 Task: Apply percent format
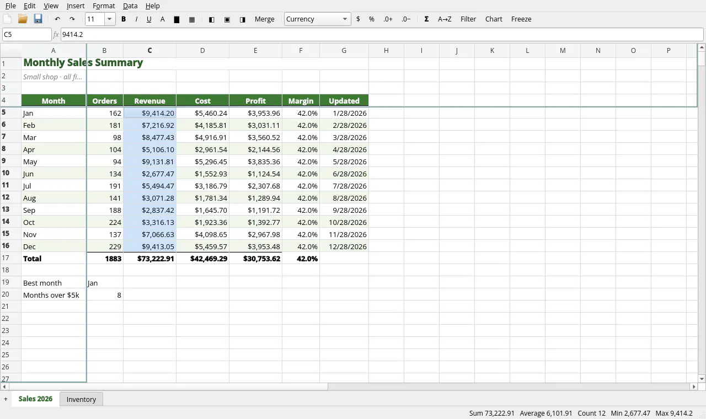(x=372, y=19)
